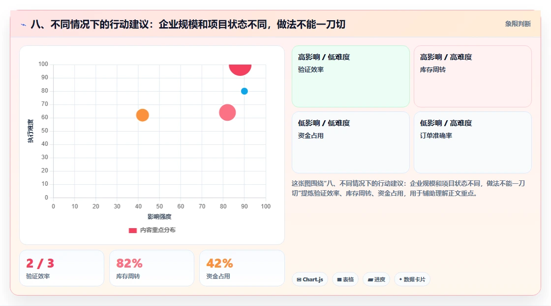Image resolution: width=551 pixels, height=306 pixels.
Task: Click the 2 / 3 验证效率 stat card
Action: point(61,268)
